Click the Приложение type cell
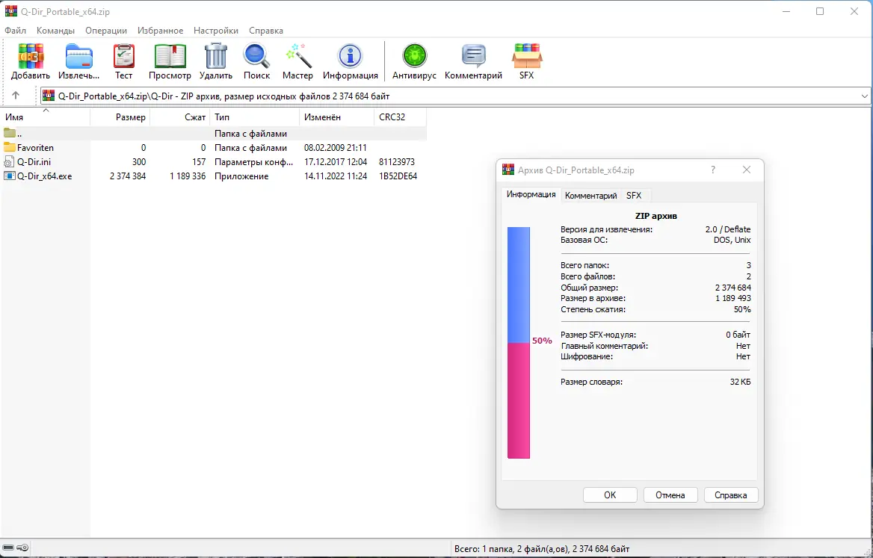Screen dimensions: 873x558 (241, 176)
